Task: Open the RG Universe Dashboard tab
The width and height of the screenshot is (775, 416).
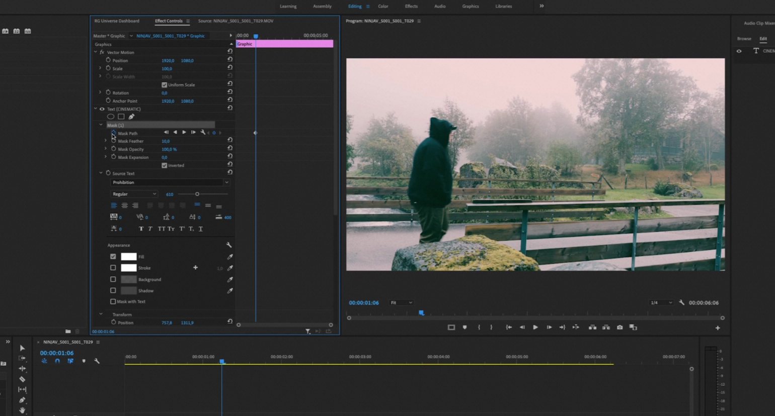Action: pos(117,21)
